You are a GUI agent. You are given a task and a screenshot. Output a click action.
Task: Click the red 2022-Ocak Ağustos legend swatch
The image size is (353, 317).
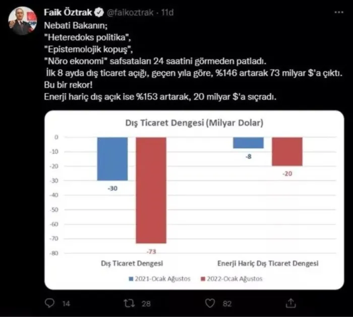[203, 279]
